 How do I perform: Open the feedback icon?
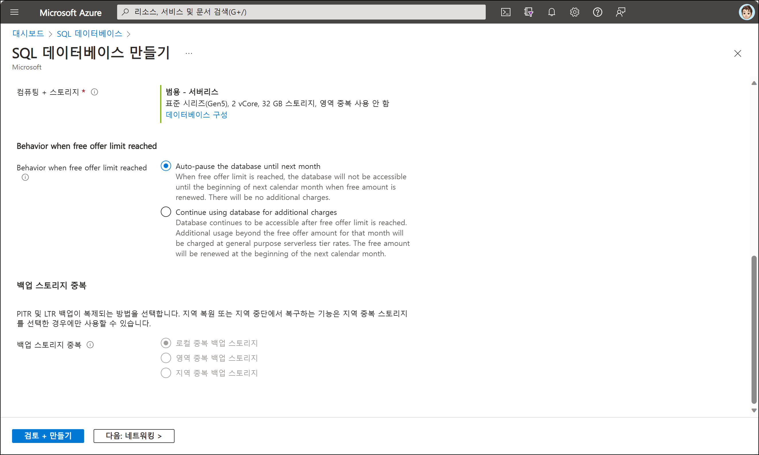point(620,12)
